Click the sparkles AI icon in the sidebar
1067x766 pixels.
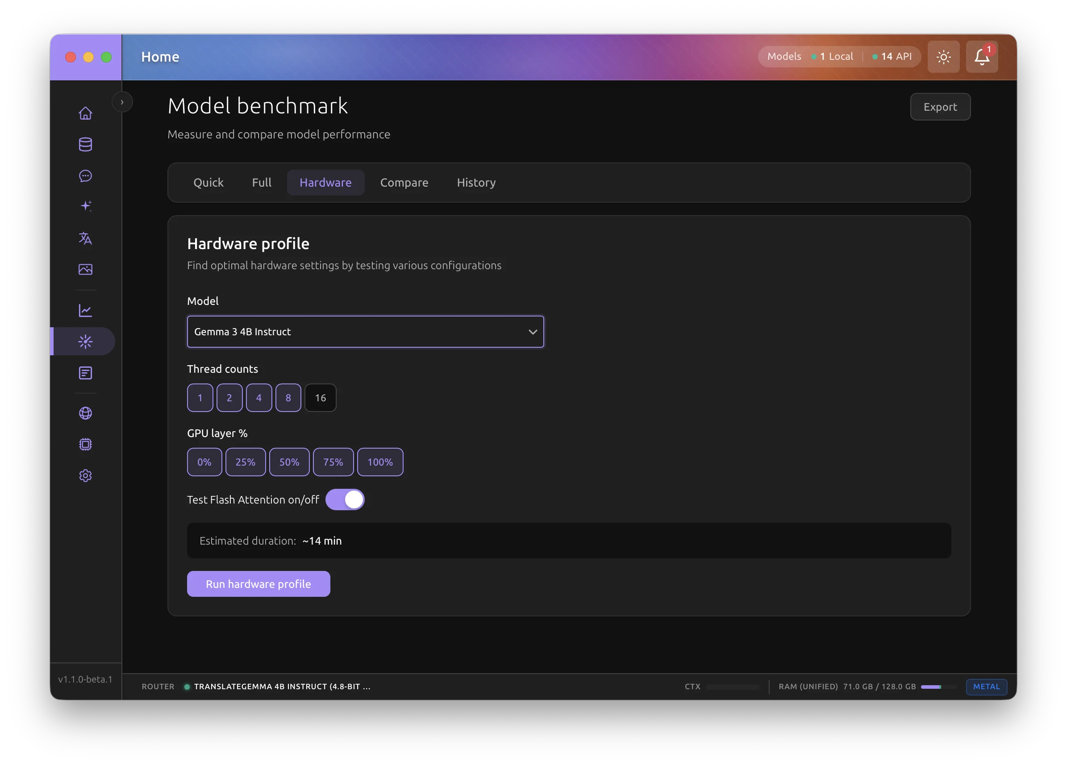pyautogui.click(x=85, y=206)
